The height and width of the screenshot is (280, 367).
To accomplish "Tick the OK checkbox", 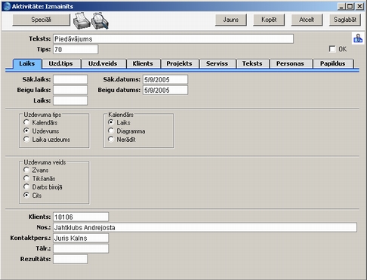I will 332,49.
